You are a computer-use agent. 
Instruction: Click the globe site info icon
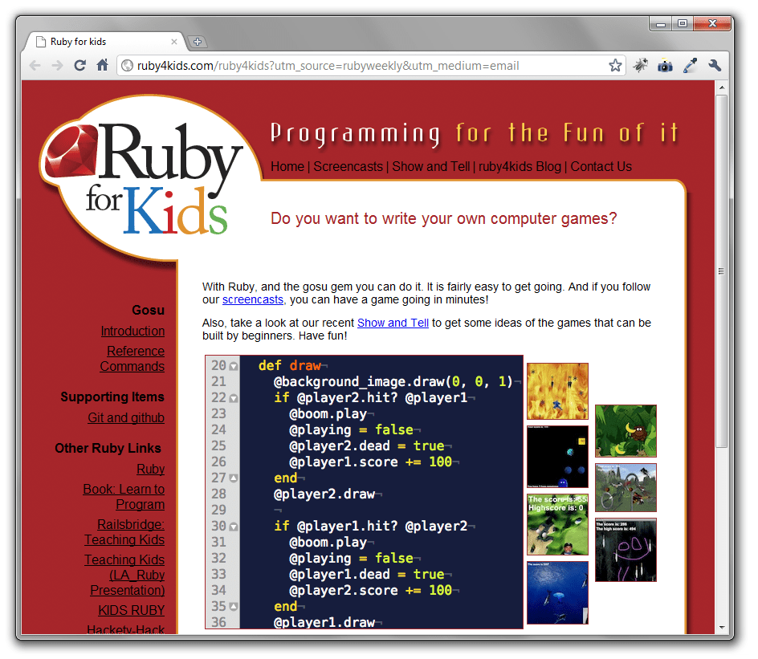(127, 66)
